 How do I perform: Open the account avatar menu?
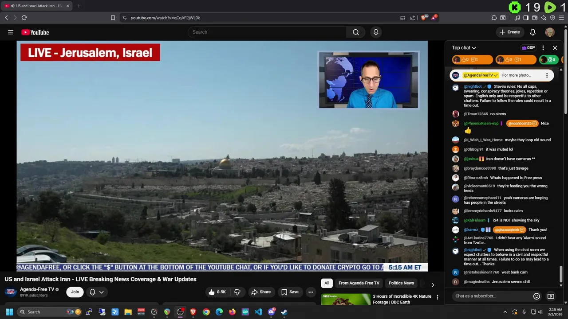tap(550, 32)
